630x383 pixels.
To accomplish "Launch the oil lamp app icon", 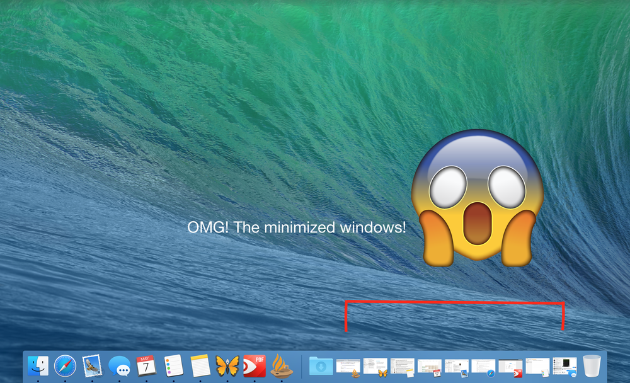I will (x=281, y=365).
